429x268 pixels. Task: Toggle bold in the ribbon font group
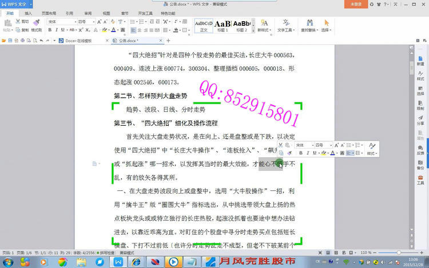49,30
